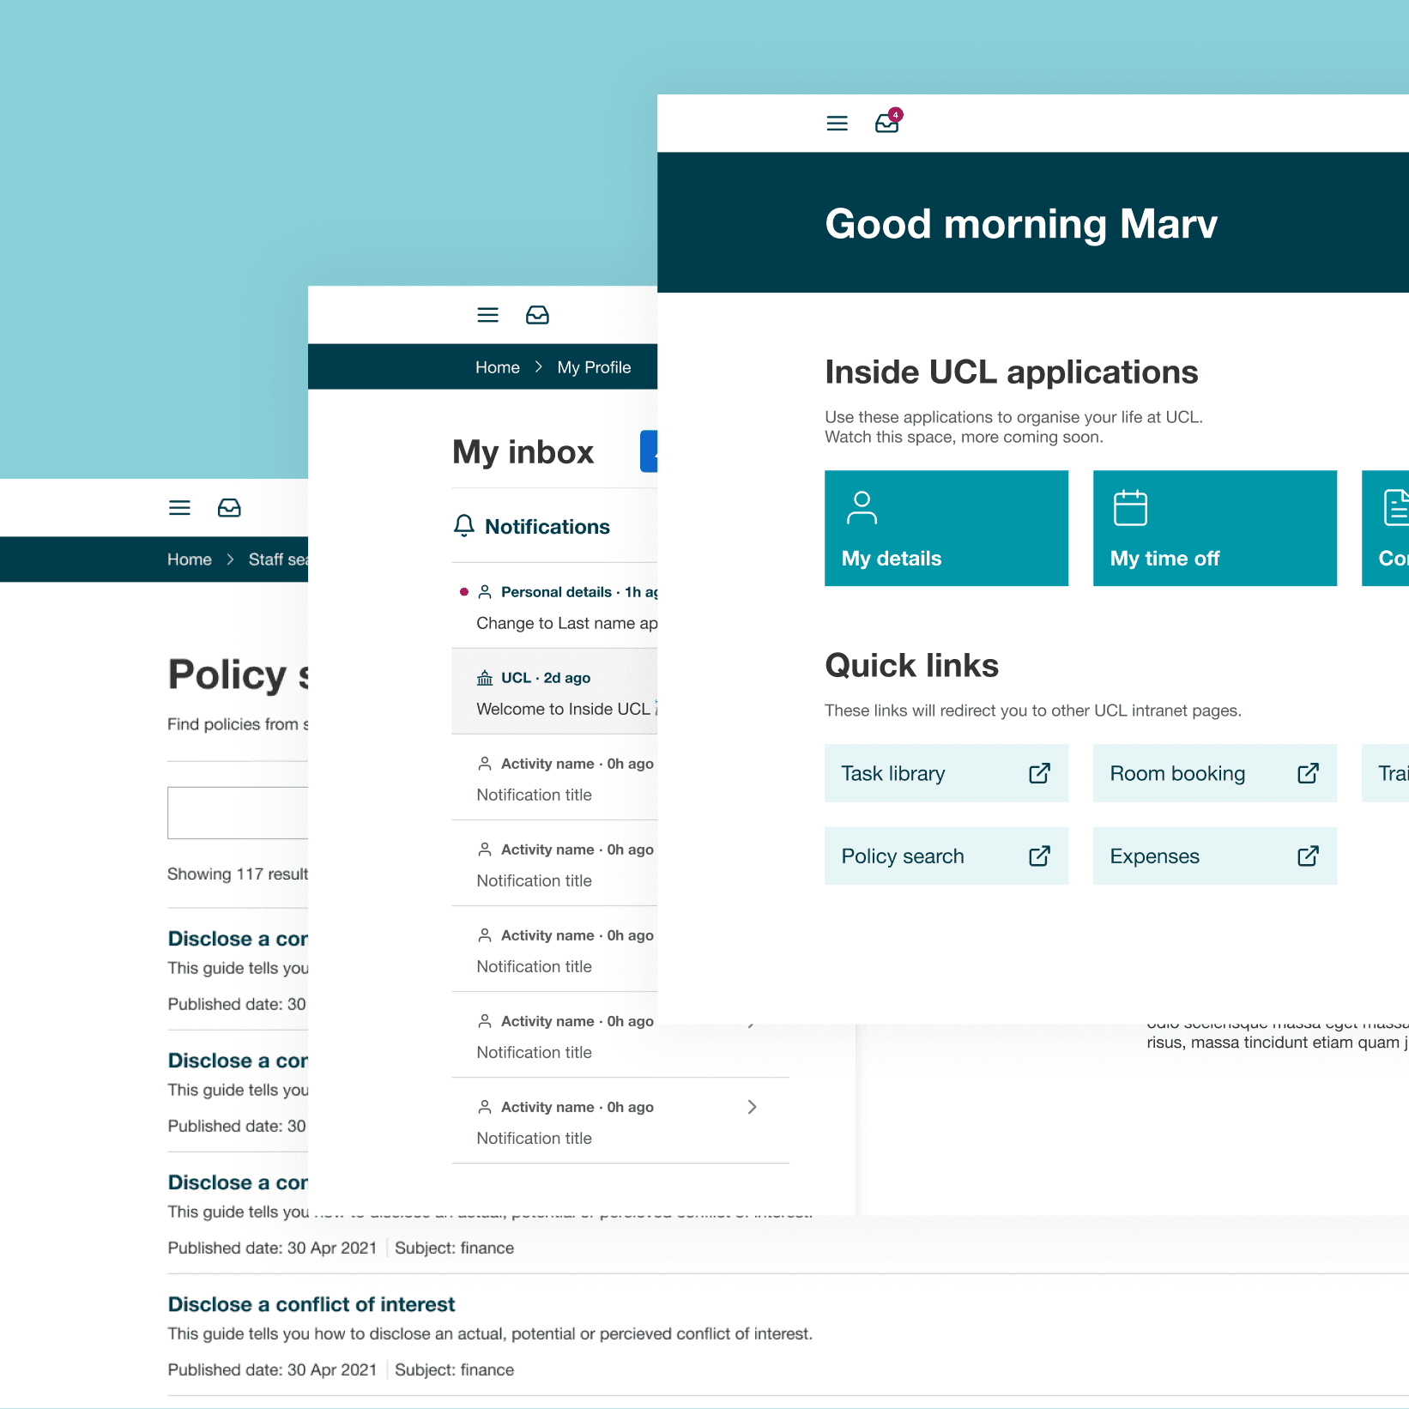
Task: Click inbox tray icon above My Profile breadcrumb
Action: [537, 315]
